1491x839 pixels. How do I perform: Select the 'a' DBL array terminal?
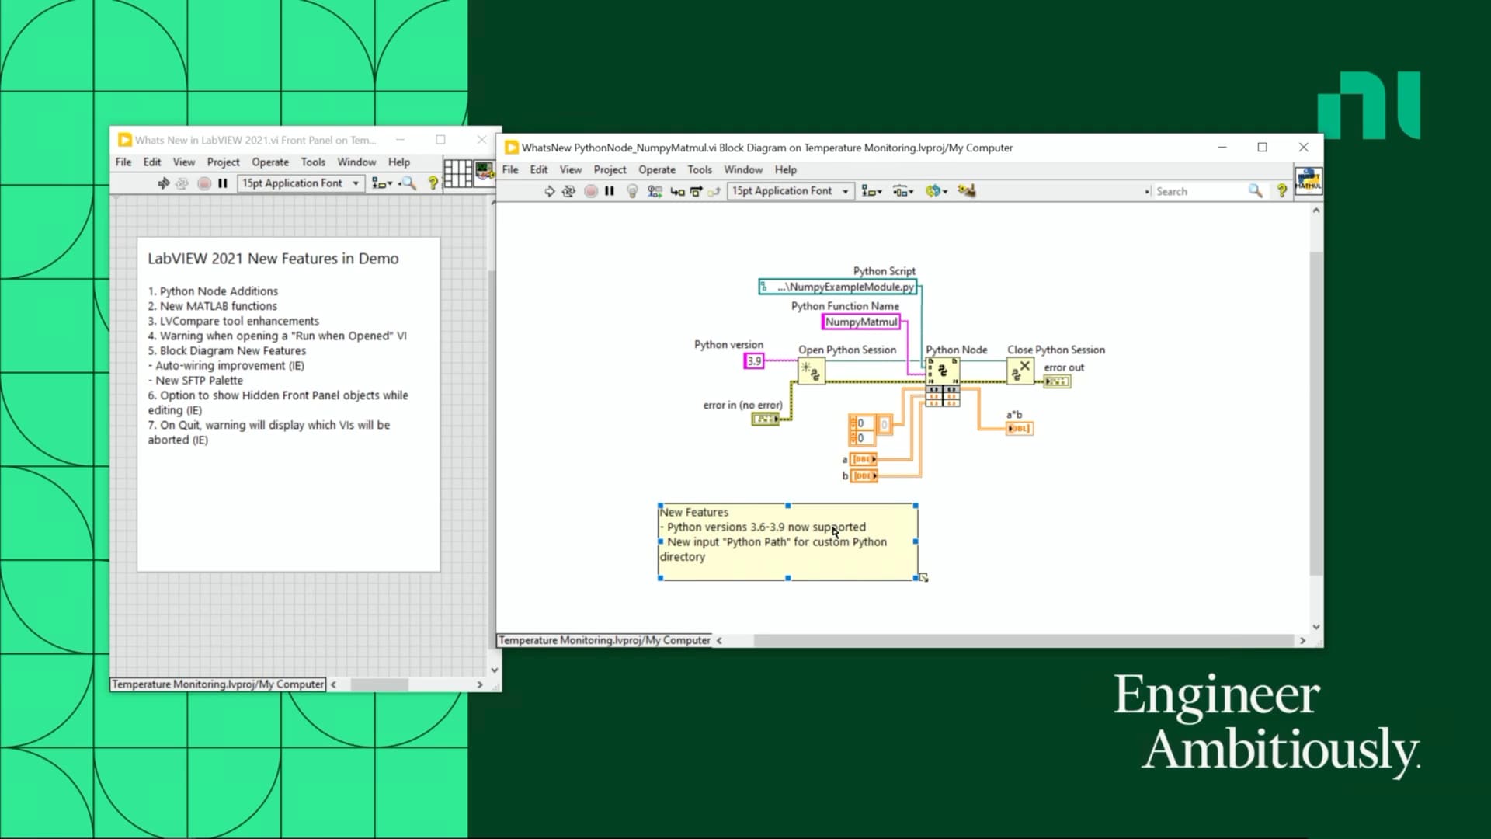864,459
